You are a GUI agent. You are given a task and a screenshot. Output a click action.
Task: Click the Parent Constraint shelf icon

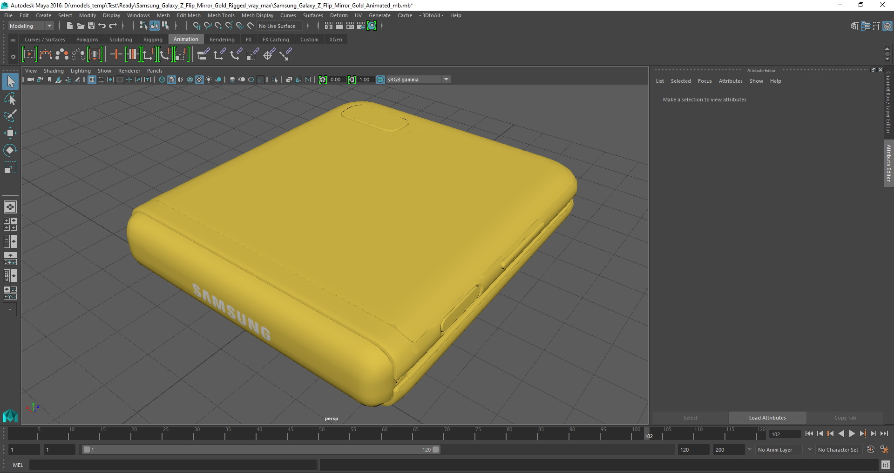[203, 54]
